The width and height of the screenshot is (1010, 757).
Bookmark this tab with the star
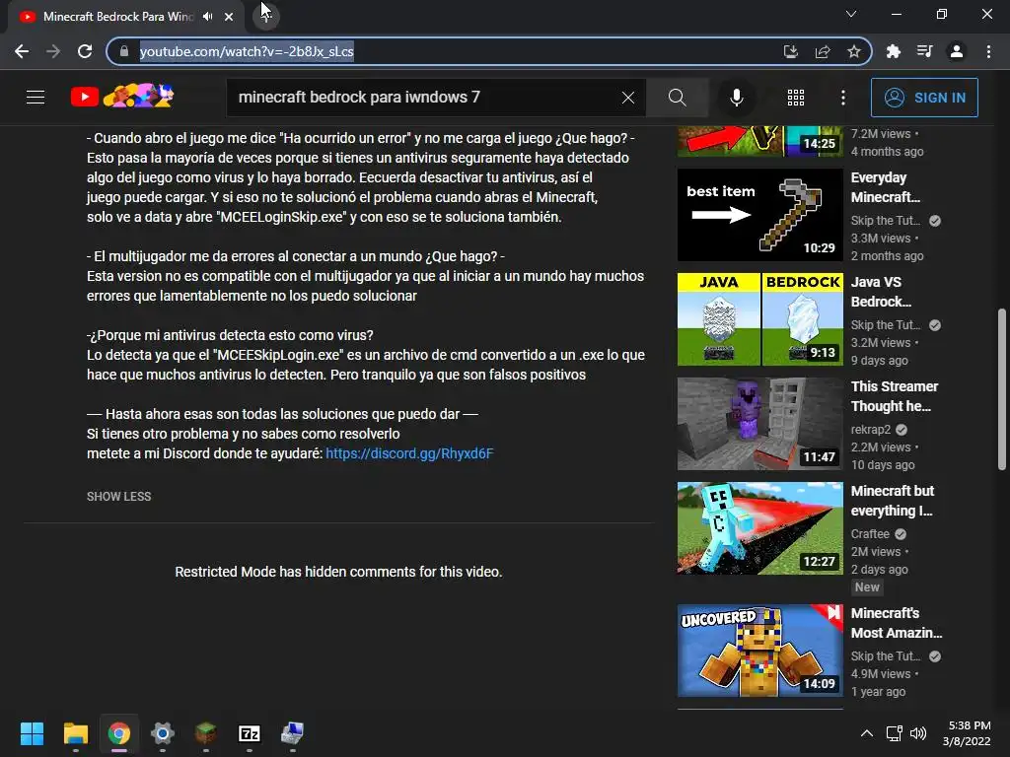854,51
